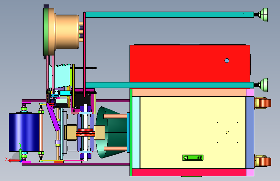Select the crimson strip along cabinet bottom
Screen dimensions: 280x181
(x=189, y=172)
